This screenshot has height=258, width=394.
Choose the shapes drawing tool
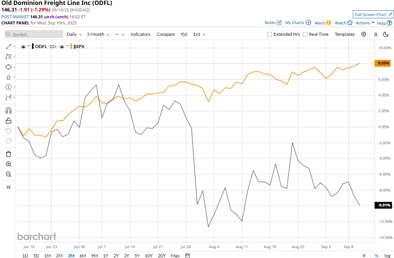(x=8, y=67)
